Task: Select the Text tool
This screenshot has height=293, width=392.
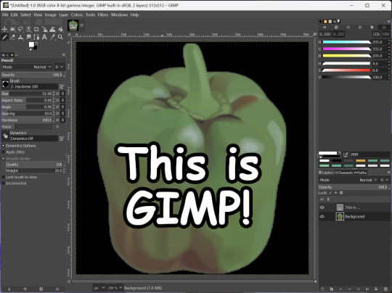Action: pos(44,37)
